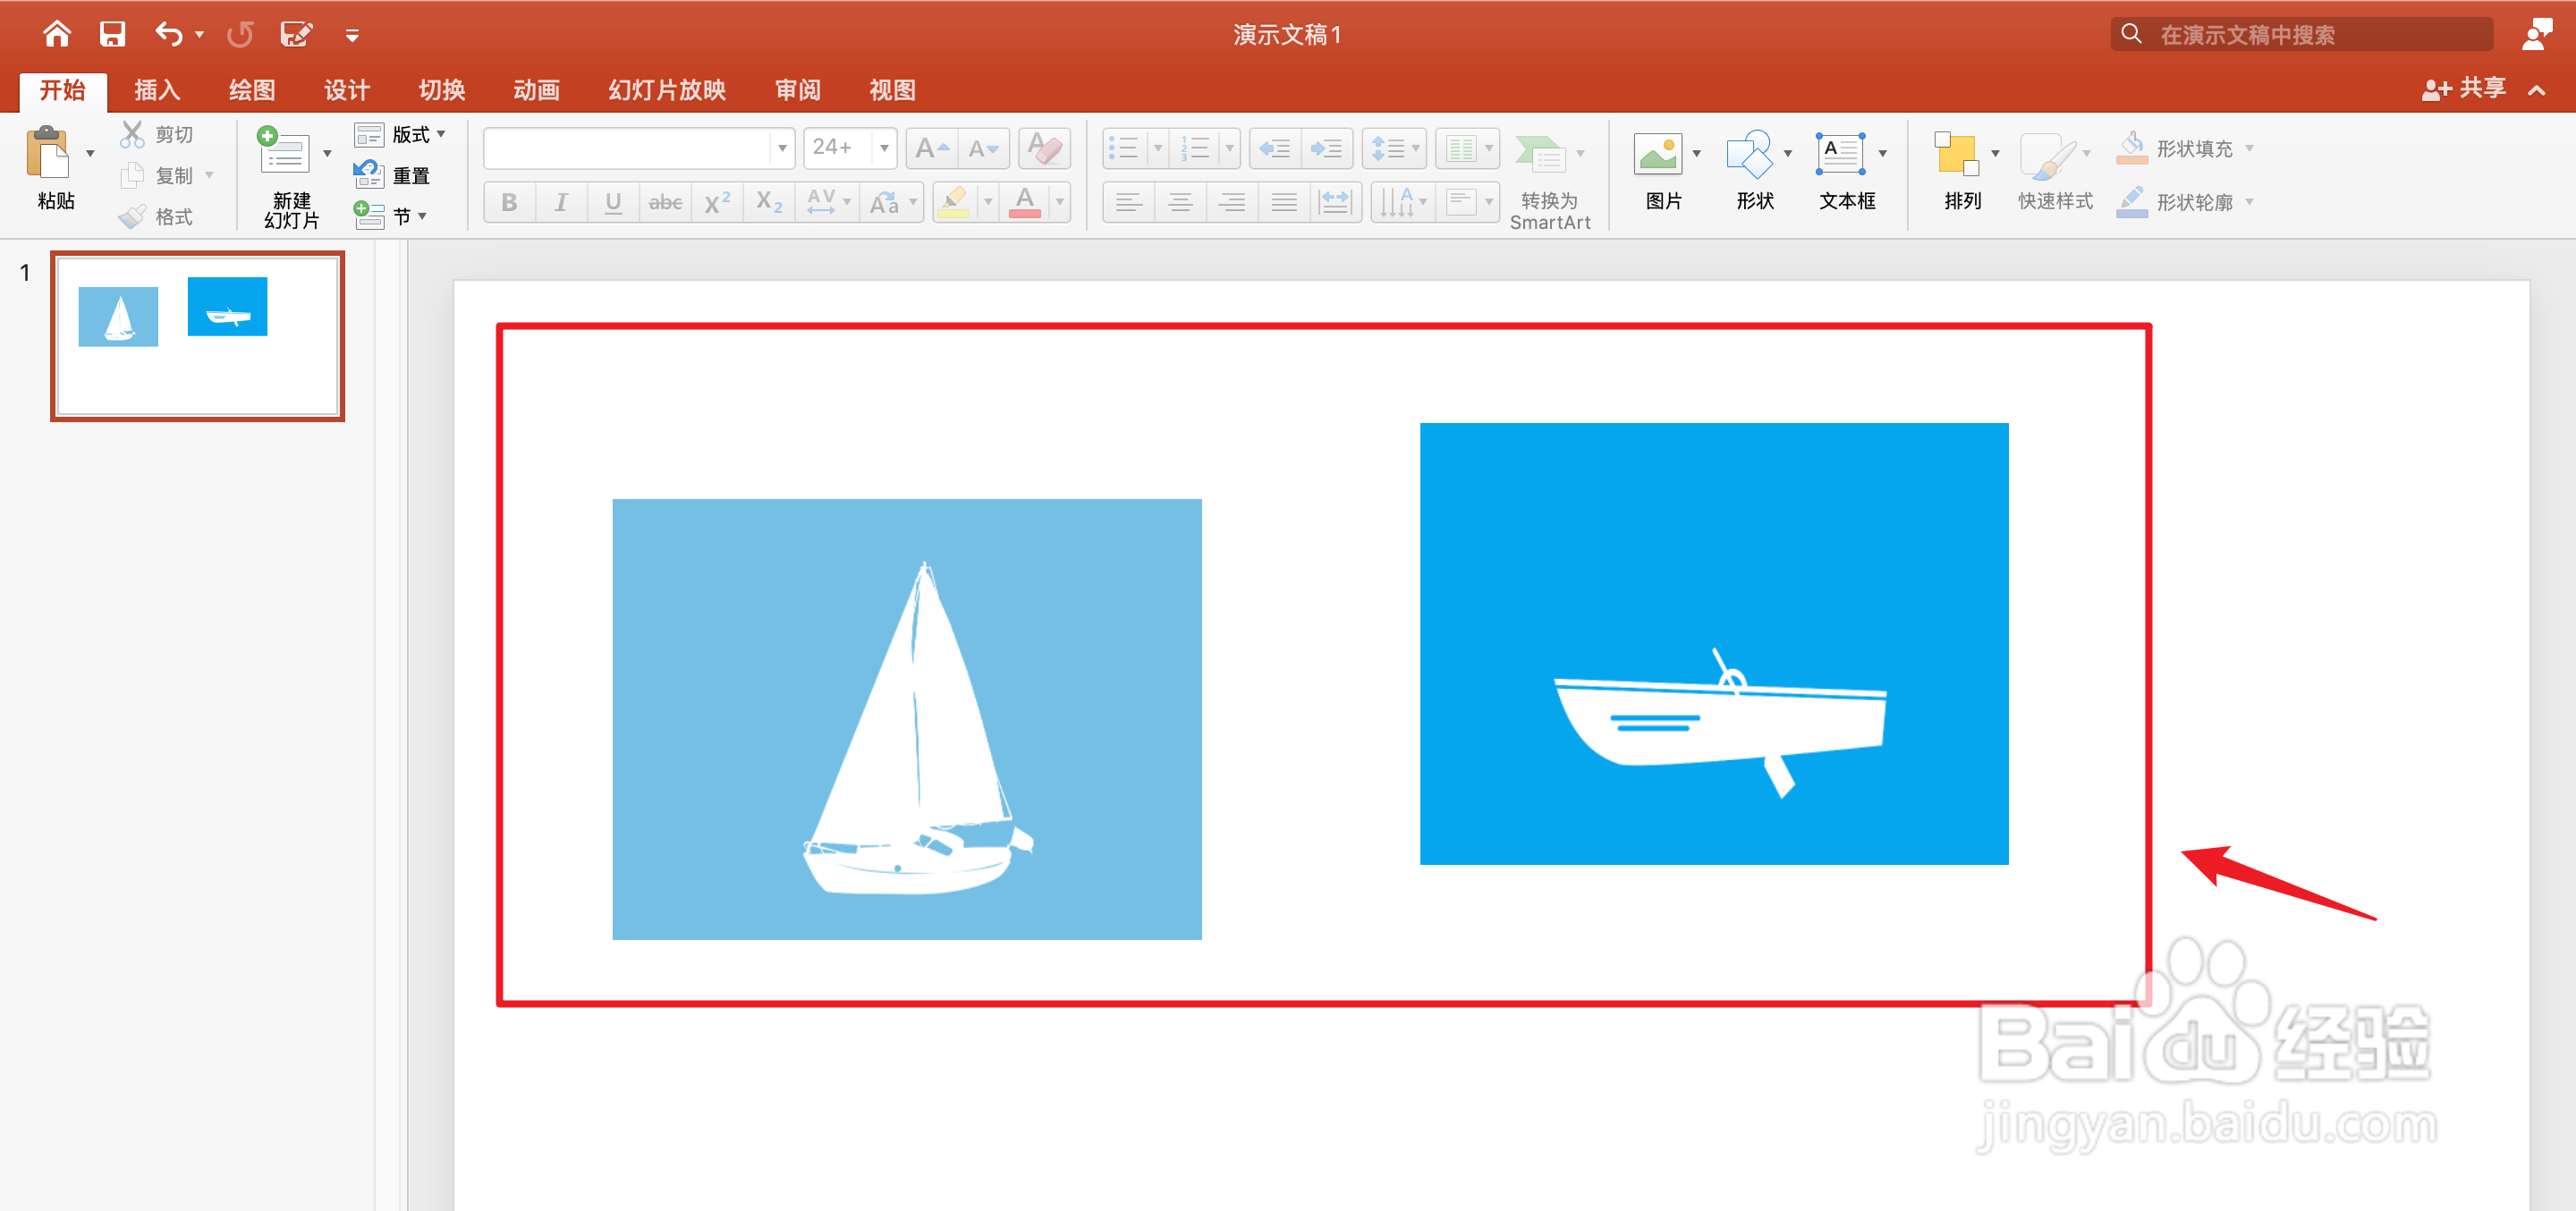Align text right
The width and height of the screenshot is (2576, 1211).
(1233, 203)
